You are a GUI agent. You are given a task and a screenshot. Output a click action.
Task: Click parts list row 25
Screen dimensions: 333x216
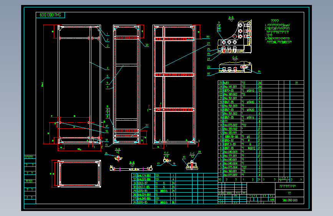[x=261, y=83]
